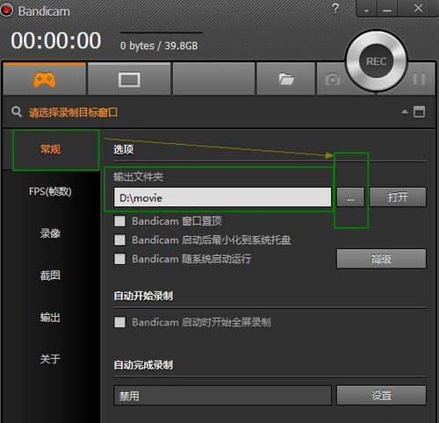Open the 高级 advanced options button
This screenshot has width=439, height=423.
pyautogui.click(x=381, y=259)
